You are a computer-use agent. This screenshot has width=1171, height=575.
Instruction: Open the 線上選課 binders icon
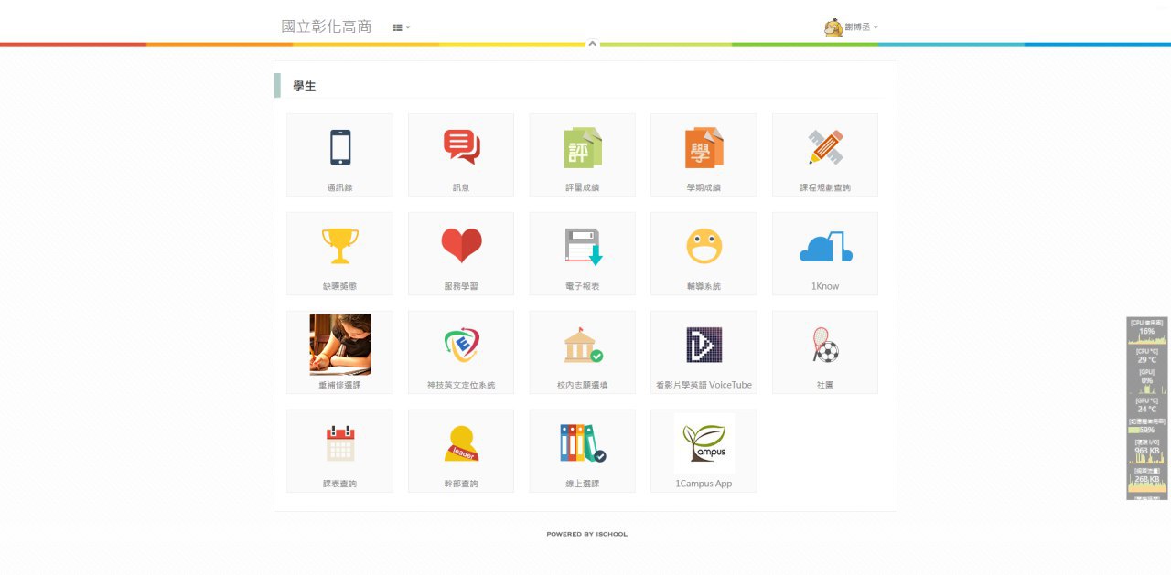pyautogui.click(x=582, y=444)
